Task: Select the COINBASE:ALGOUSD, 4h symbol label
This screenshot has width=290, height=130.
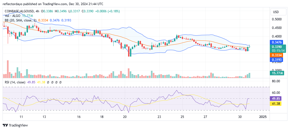Action: click(x=22, y=11)
